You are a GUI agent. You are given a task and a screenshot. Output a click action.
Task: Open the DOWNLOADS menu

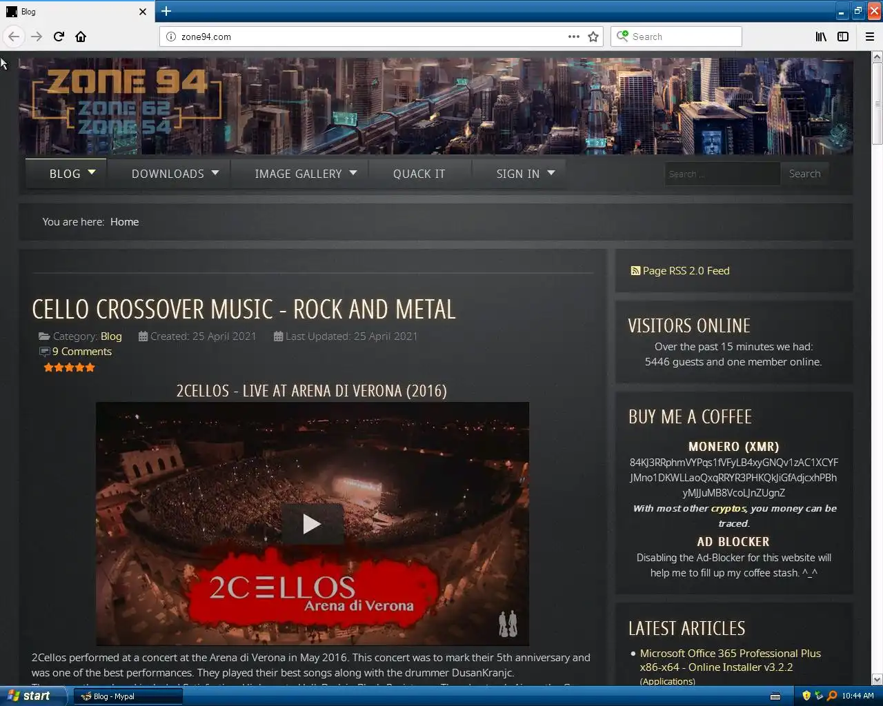click(x=168, y=174)
